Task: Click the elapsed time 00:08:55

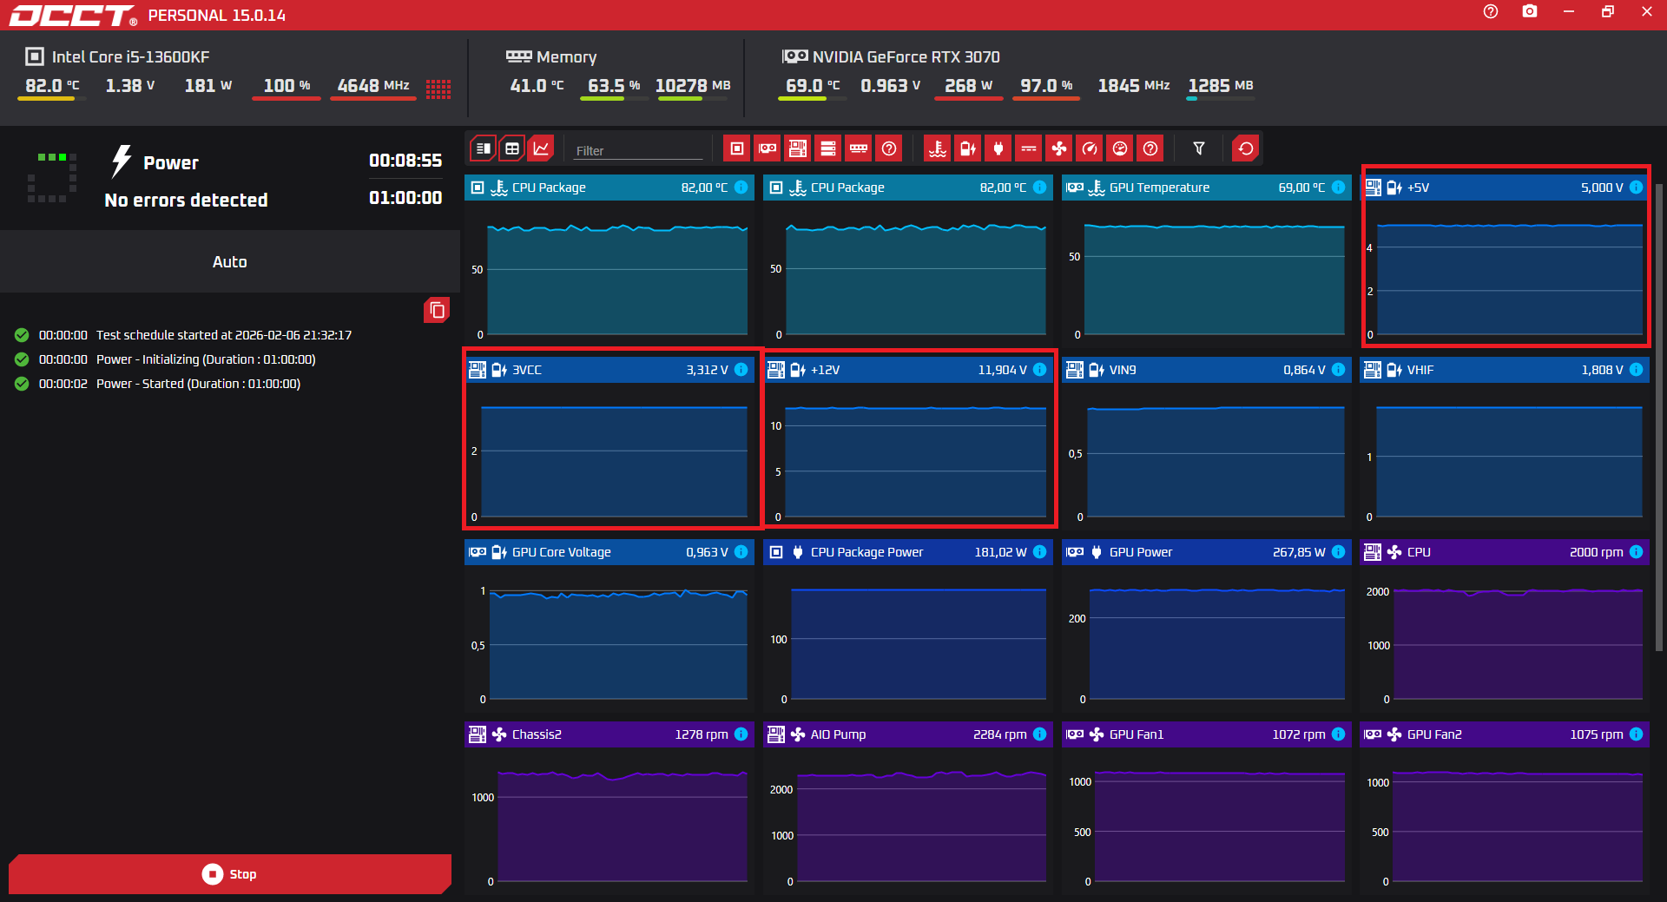Action: 405,160
